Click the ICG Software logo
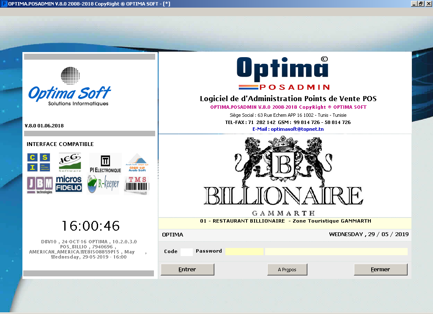This screenshot has height=314, width=433. pos(70,163)
